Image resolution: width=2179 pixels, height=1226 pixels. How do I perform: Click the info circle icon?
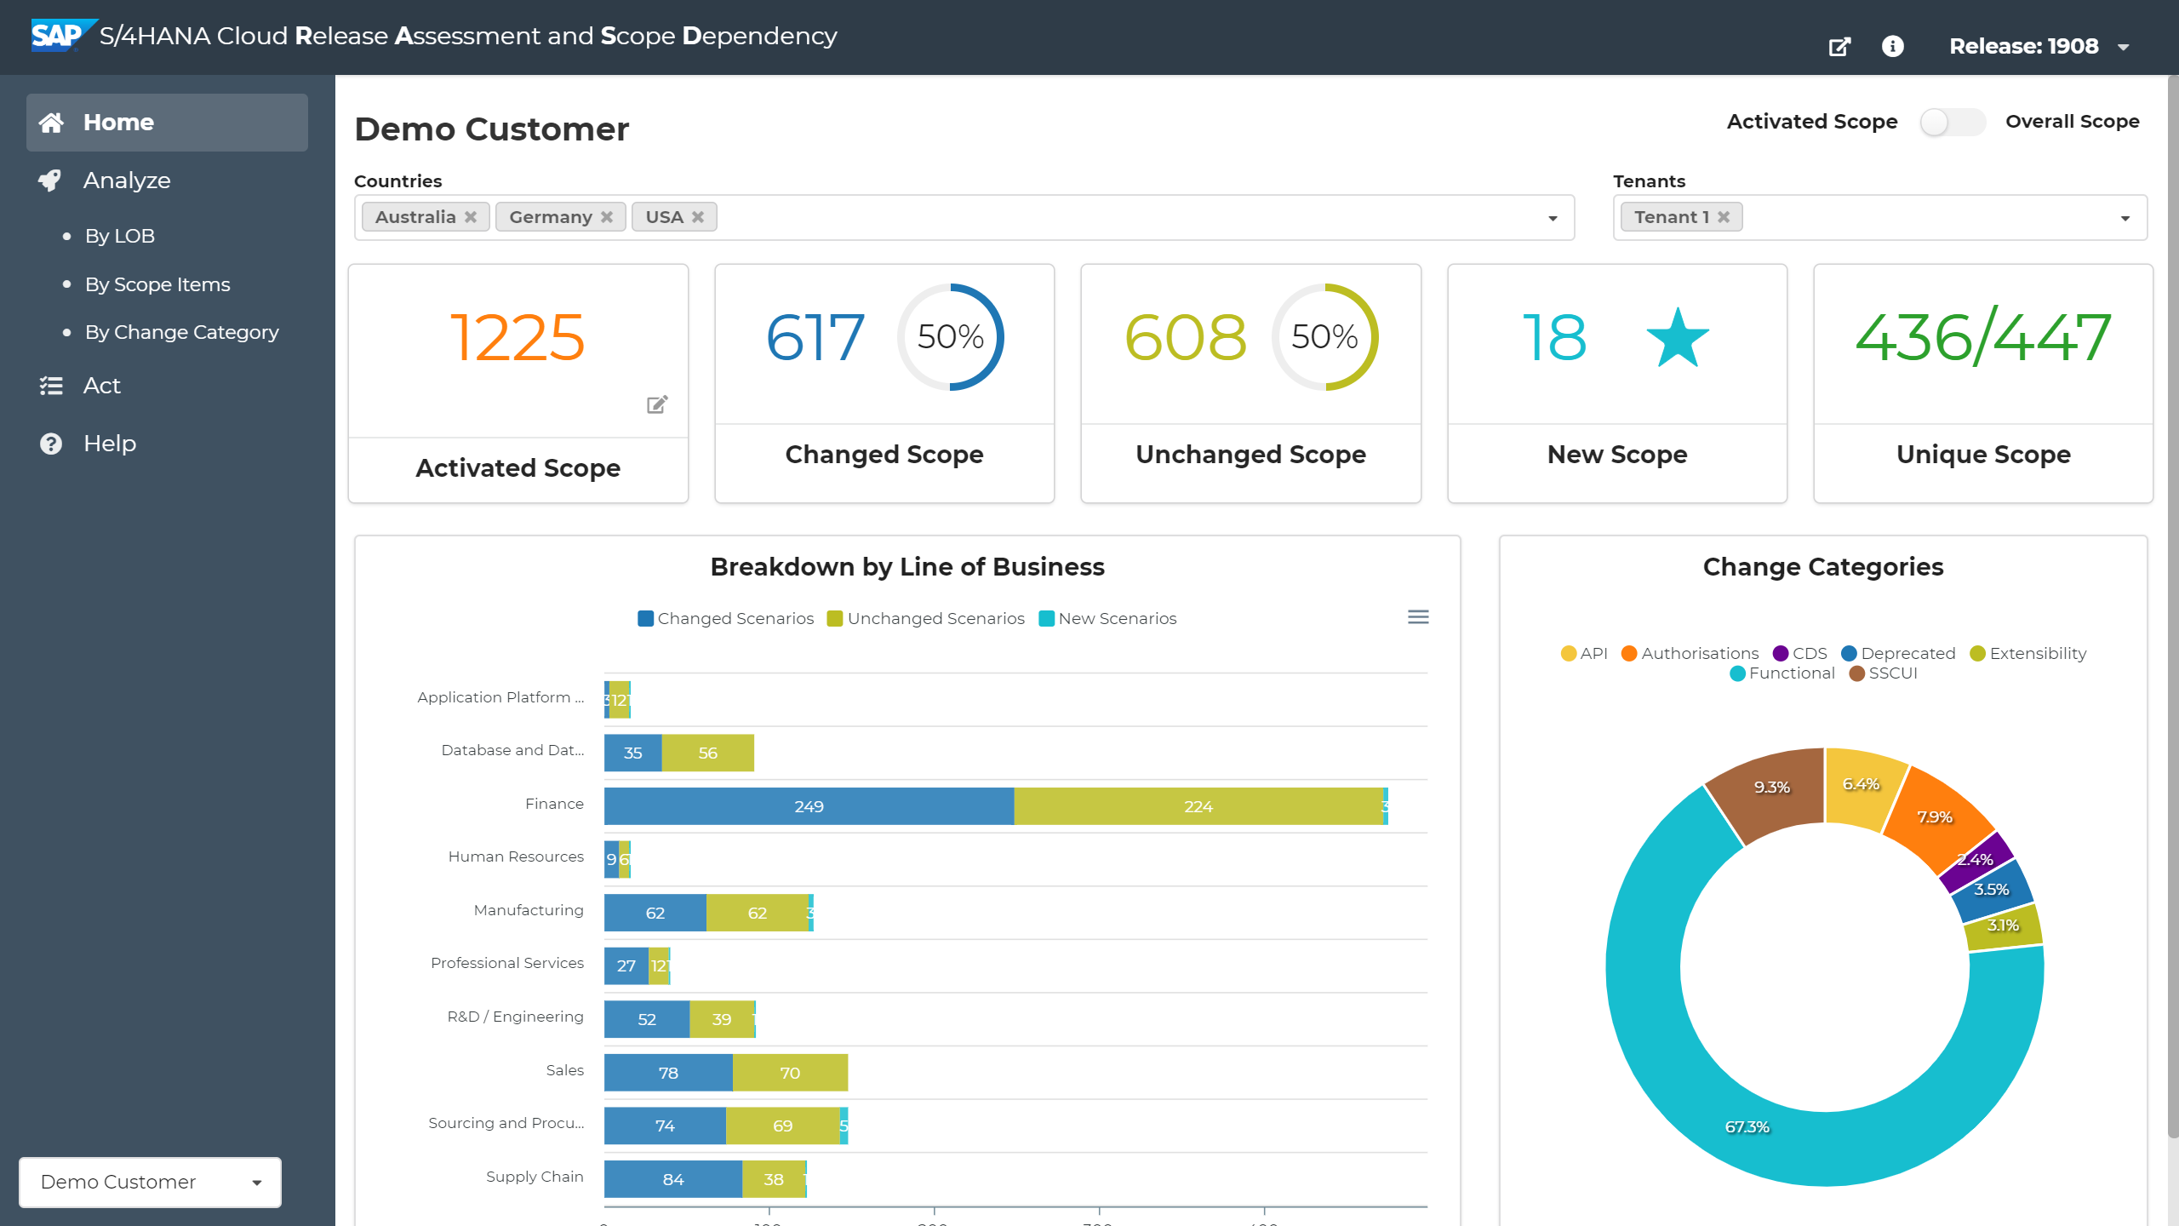click(1892, 46)
